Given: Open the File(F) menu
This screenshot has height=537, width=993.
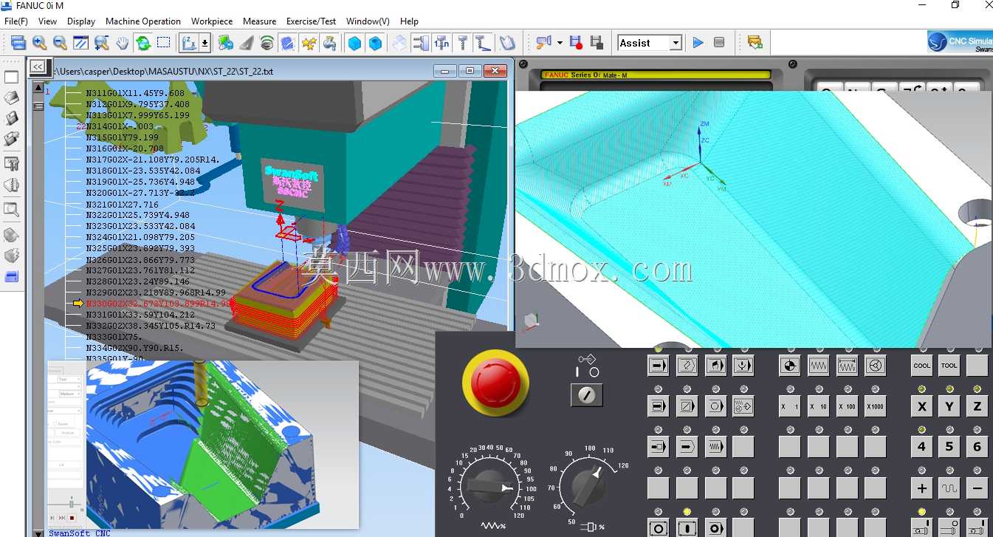Looking at the screenshot, I should 16,21.
